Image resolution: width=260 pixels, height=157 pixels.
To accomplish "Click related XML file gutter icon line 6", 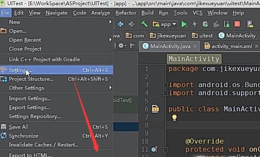I will (x=155, y=109).
